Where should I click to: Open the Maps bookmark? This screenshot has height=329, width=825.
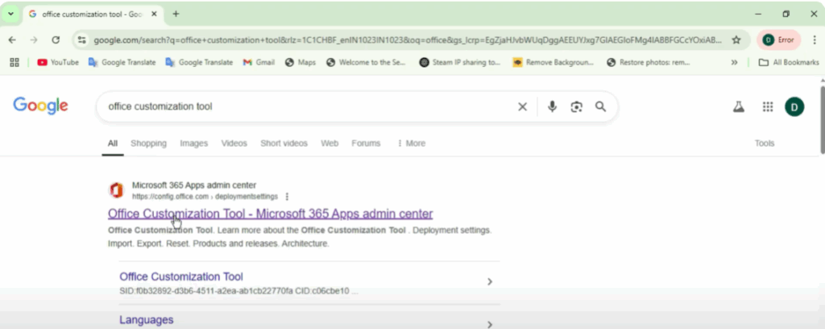tap(301, 62)
